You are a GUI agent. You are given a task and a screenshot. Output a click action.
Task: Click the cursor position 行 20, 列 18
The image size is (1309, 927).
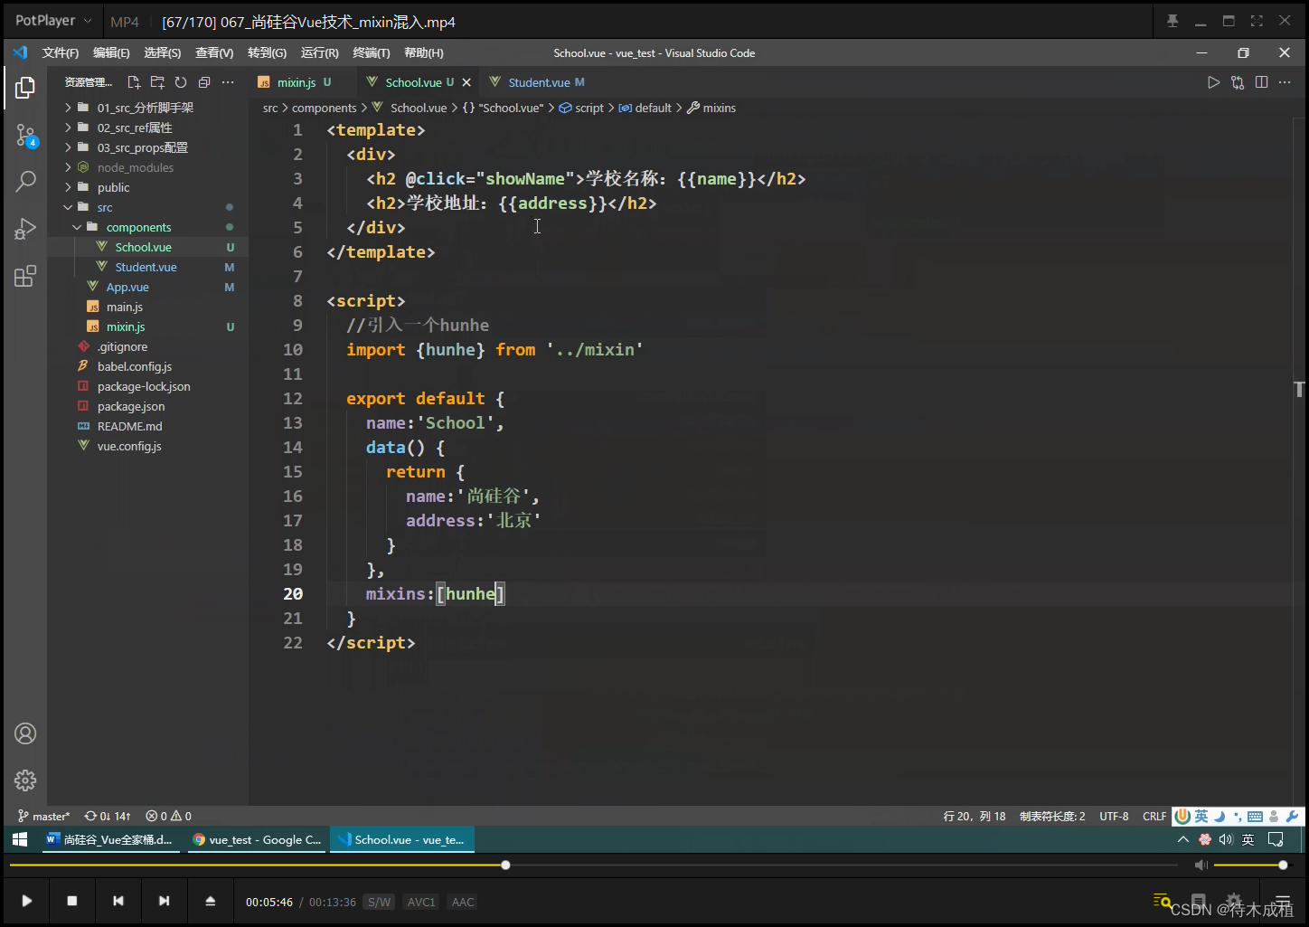pos(975,816)
